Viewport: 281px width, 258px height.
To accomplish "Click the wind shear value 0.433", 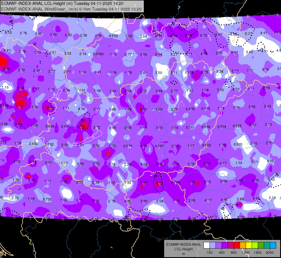I will (x=33, y=144).
